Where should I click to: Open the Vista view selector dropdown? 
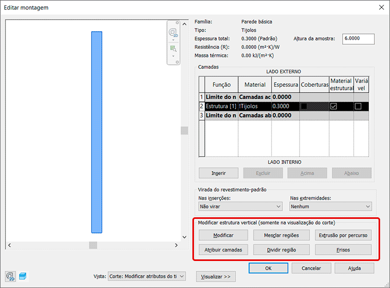point(147,277)
